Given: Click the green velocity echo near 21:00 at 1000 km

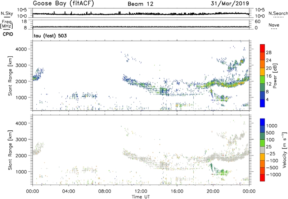Looking at the screenshot, I should click(x=222, y=172).
